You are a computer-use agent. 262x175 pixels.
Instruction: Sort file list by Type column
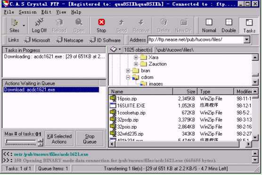pyautogui.click(x=215, y=92)
